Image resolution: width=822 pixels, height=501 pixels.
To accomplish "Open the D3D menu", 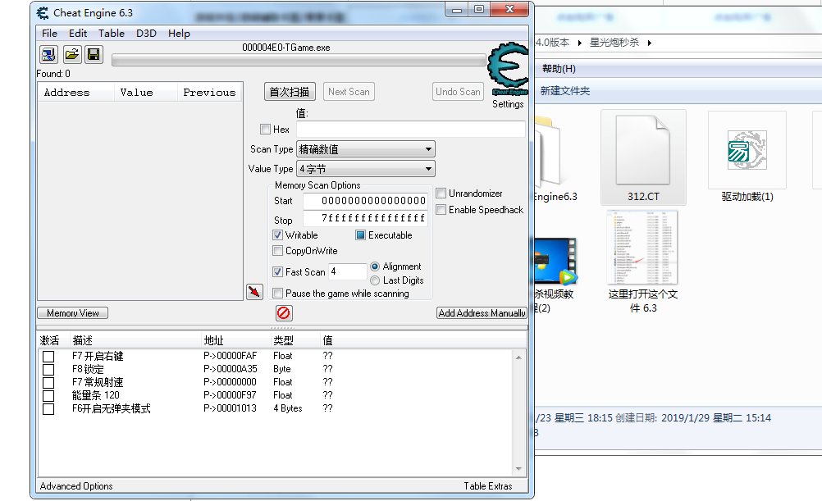I will click(146, 34).
